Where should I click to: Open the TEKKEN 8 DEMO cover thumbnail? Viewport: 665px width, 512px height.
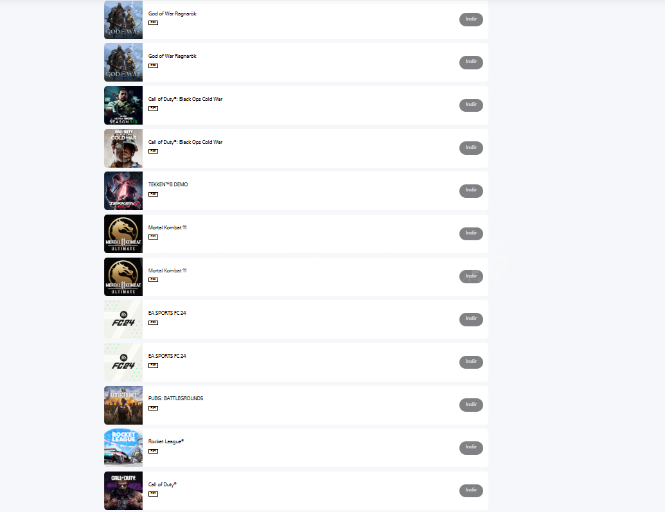pyautogui.click(x=123, y=191)
